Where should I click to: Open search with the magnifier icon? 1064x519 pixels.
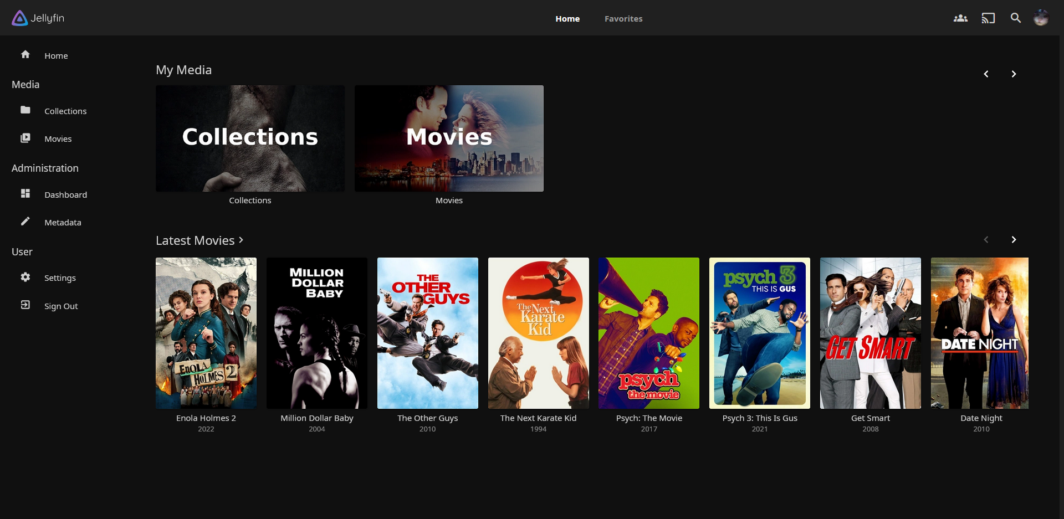[1015, 18]
